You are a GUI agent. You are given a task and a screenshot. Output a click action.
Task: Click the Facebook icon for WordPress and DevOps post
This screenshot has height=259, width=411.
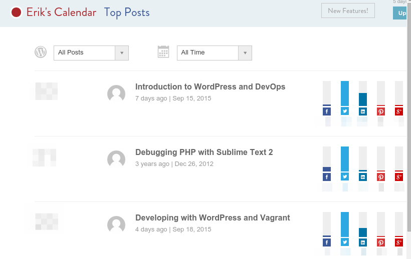(327, 111)
